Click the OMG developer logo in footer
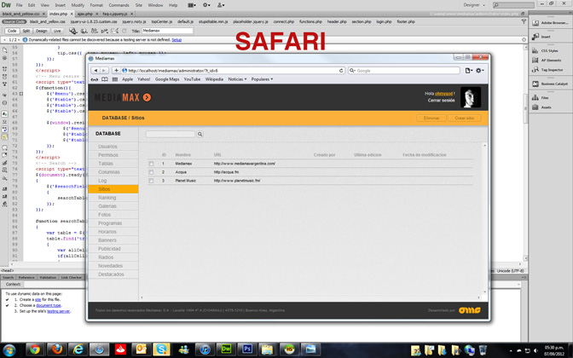 coord(470,310)
